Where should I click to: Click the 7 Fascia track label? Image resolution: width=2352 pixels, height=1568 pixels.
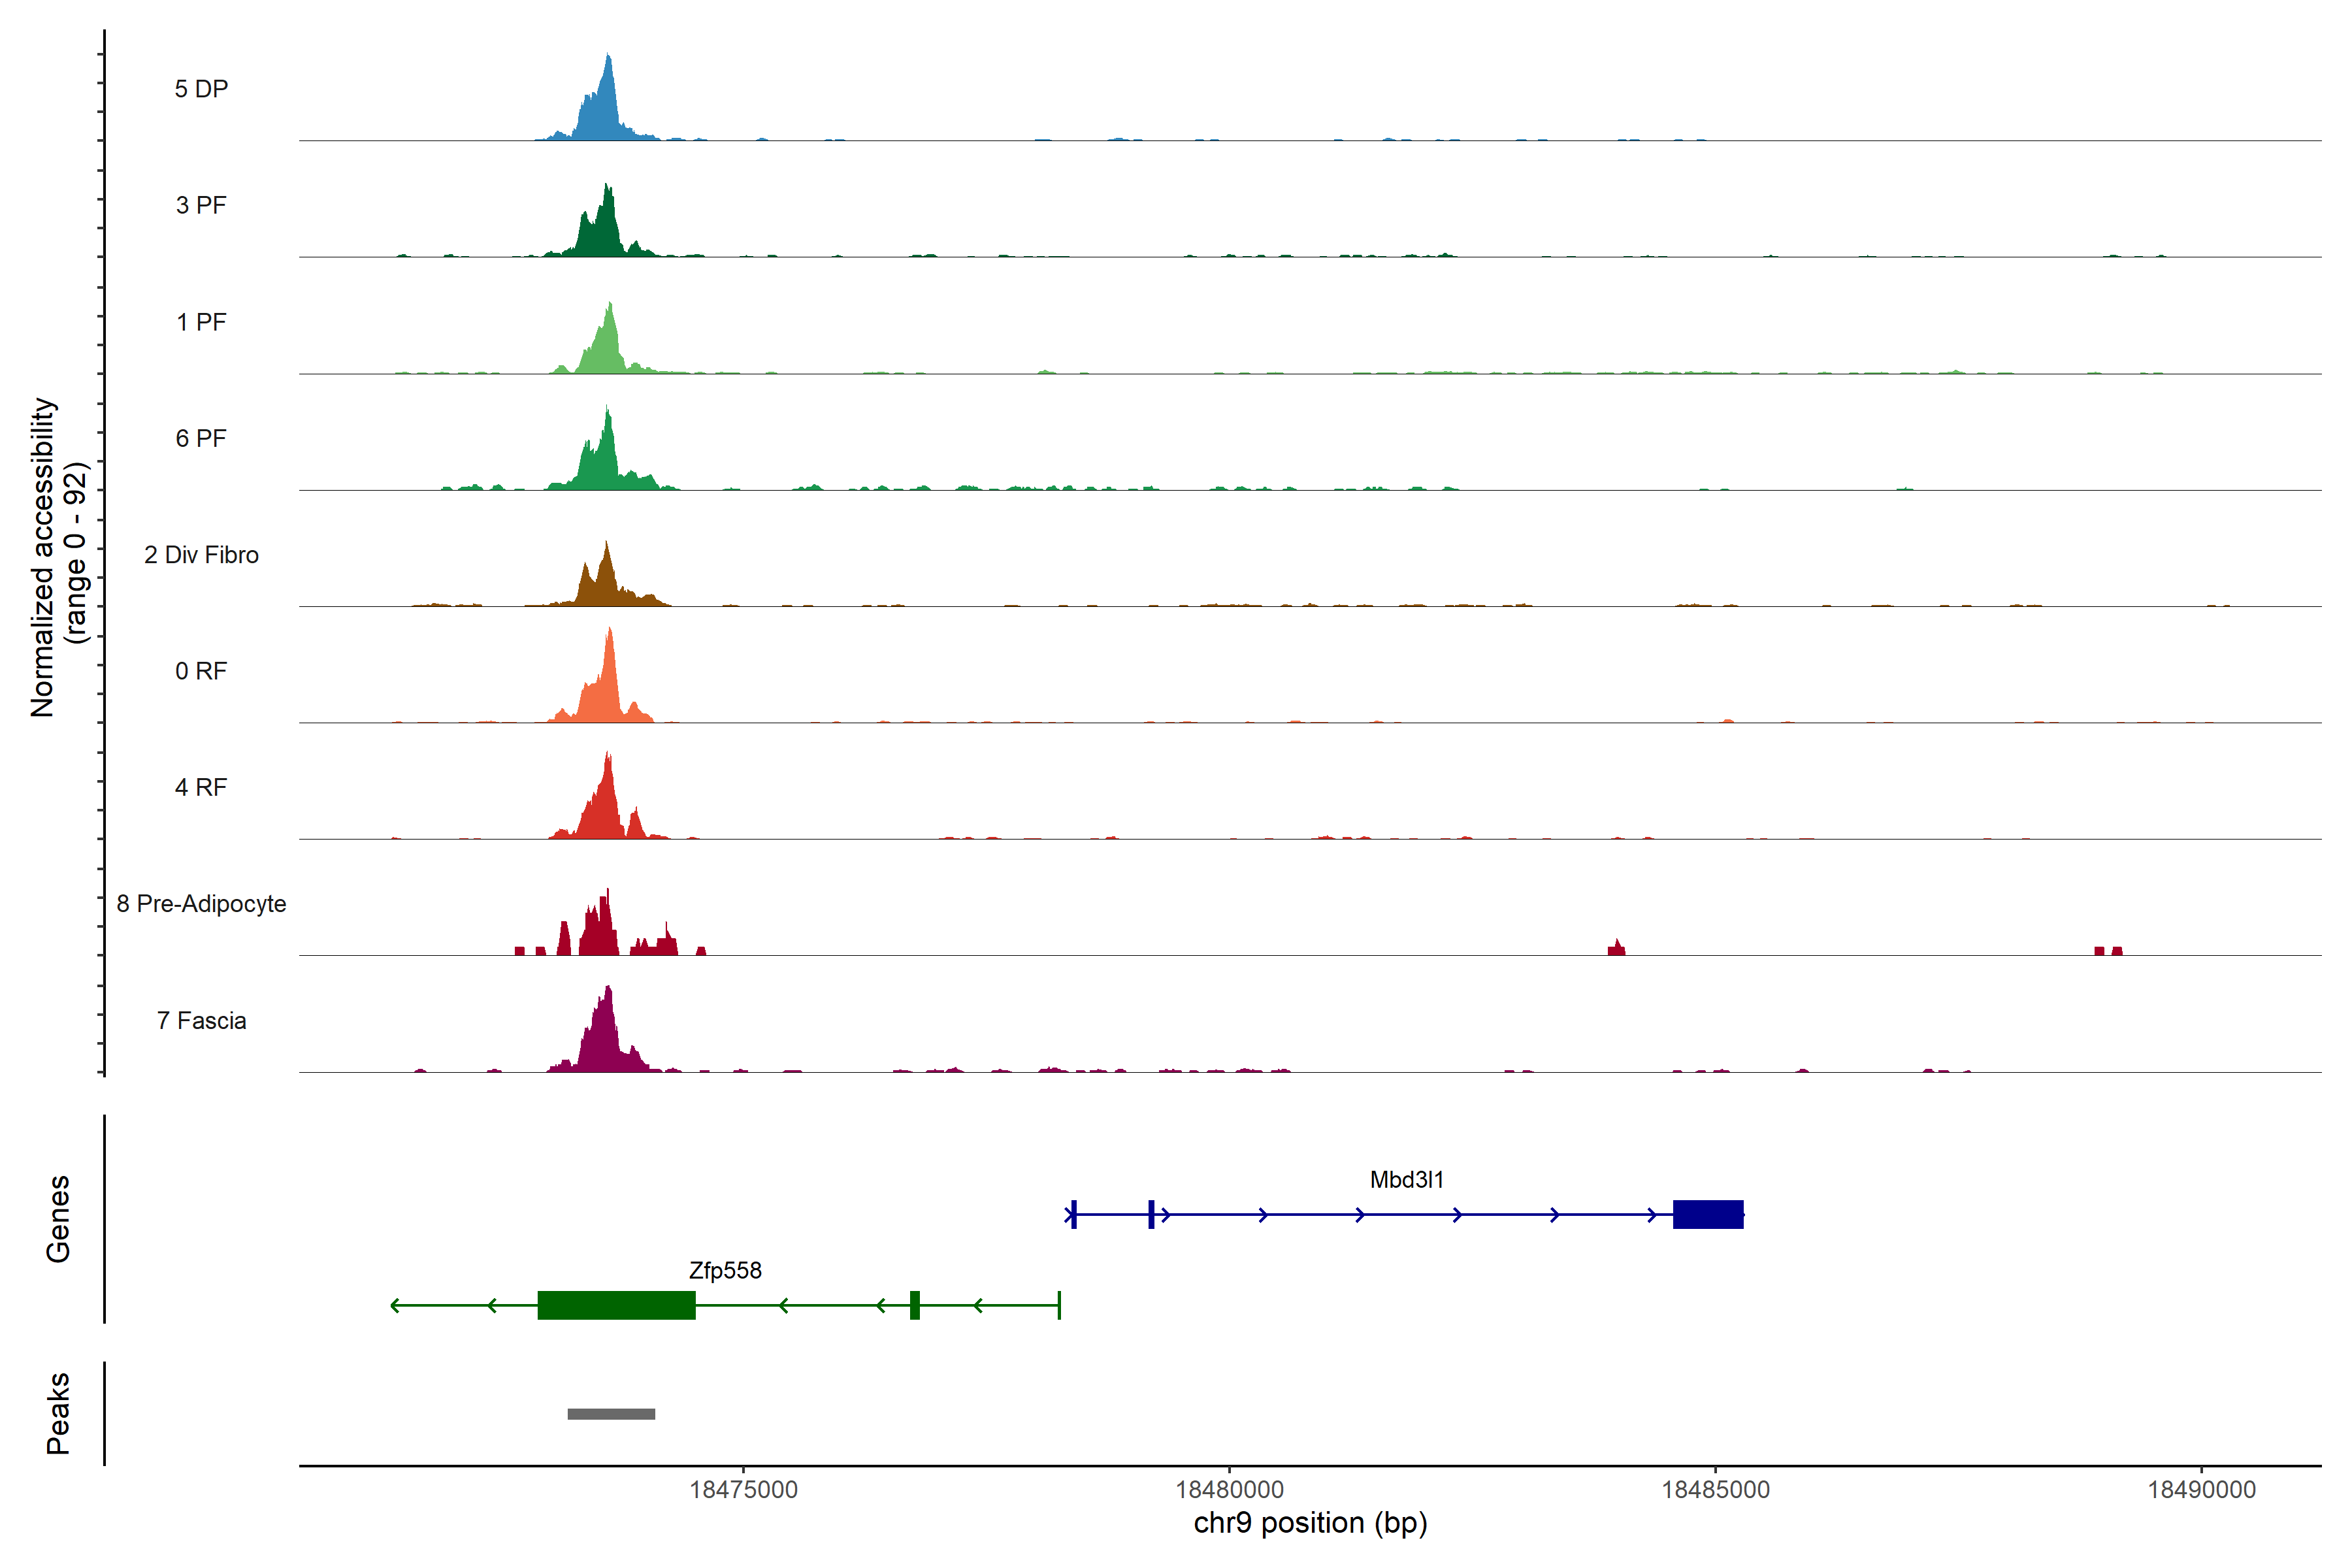tap(201, 1020)
